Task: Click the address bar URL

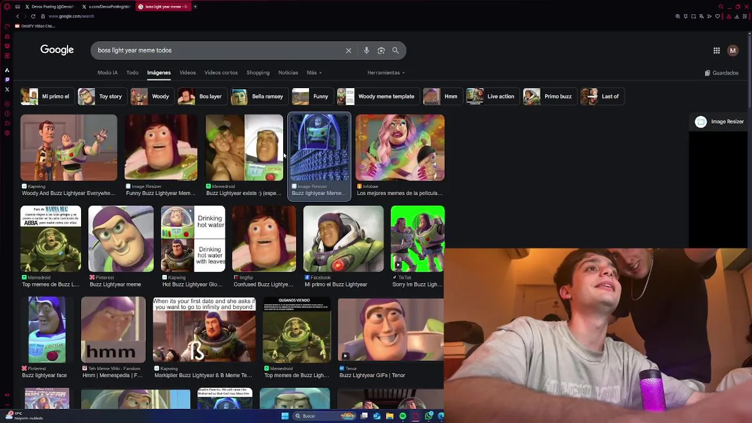Action: tap(71, 16)
